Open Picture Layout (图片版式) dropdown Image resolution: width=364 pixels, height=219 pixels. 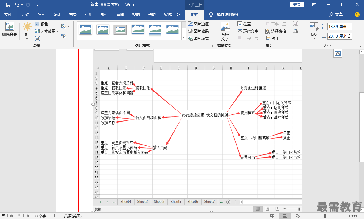click(200, 38)
